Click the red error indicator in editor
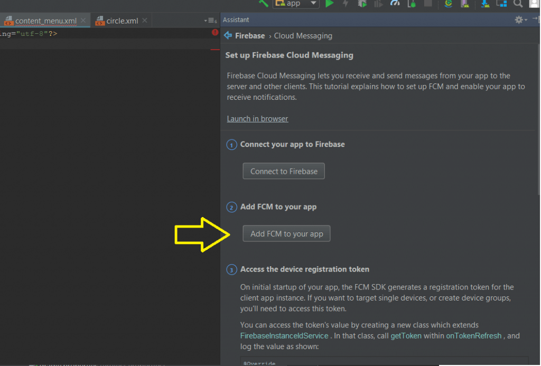The image size is (541, 366). [215, 32]
